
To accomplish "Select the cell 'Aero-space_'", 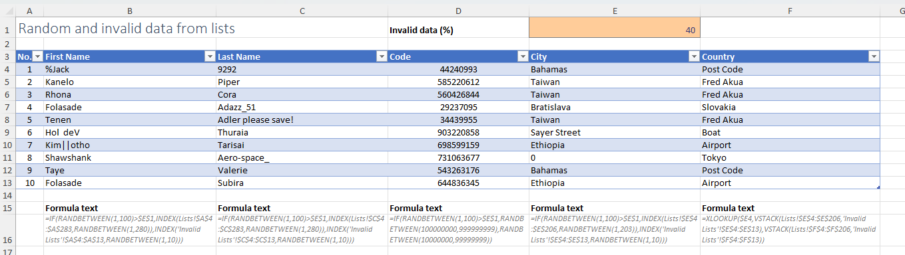I will [302, 158].
